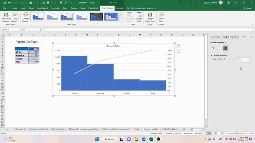This screenshot has width=255, height=143.
Task: Select the dark chart style thumbnail
Action: [96, 17]
